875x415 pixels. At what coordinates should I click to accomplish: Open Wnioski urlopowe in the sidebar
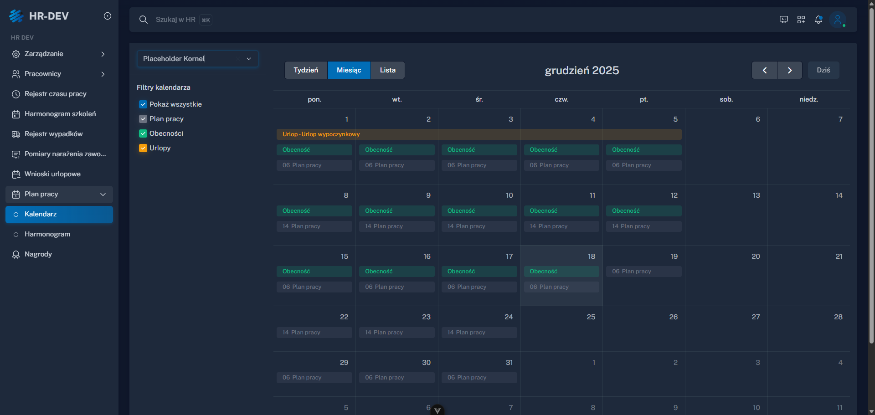(52, 174)
